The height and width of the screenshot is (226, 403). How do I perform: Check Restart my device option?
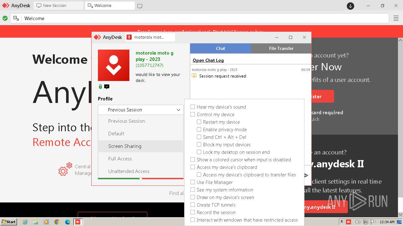pos(199,122)
